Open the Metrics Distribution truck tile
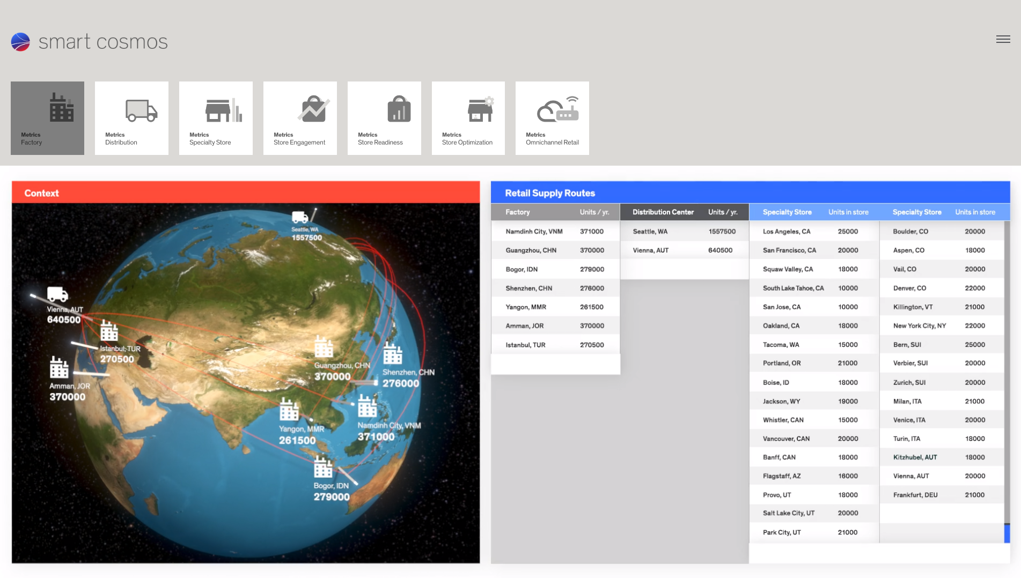1021x579 pixels. [131, 118]
